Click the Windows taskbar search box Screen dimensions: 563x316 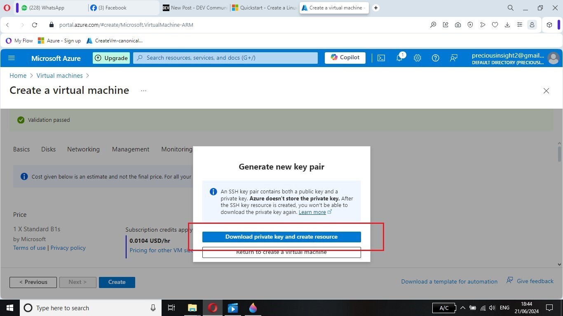pyautogui.click(x=91, y=308)
